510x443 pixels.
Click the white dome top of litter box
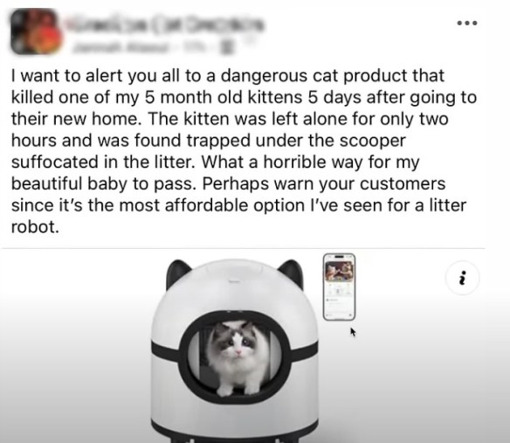click(x=234, y=287)
